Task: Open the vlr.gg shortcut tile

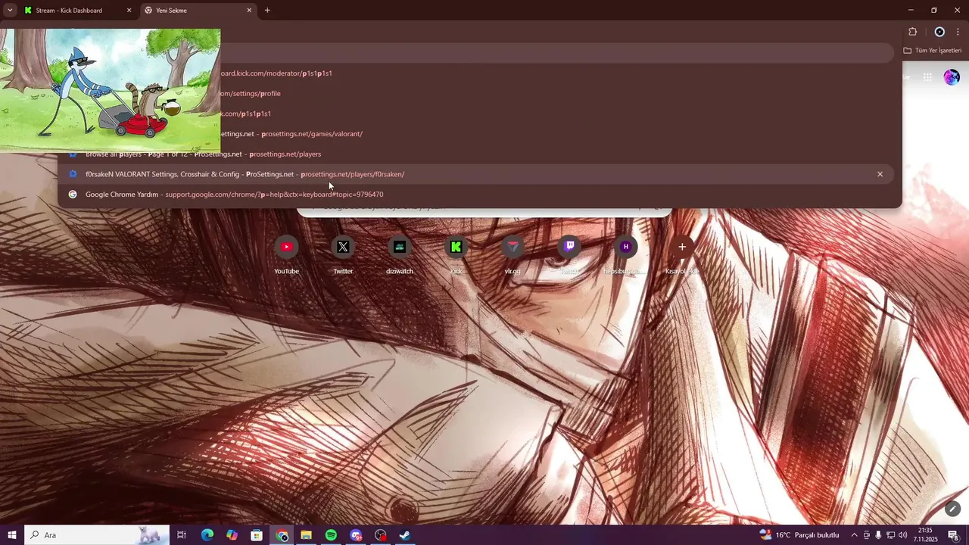Action: tap(513, 255)
